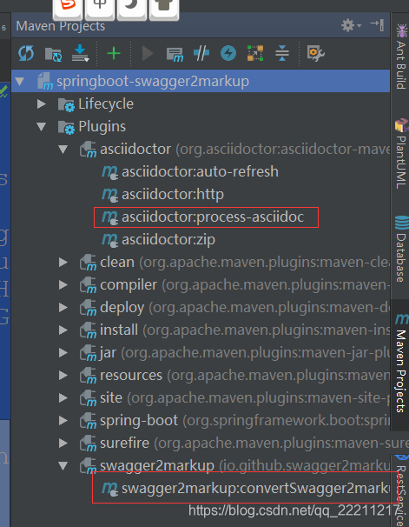Image resolution: width=409 pixels, height=527 pixels.
Task: Open the Ant Build side tab
Action: [x=401, y=57]
